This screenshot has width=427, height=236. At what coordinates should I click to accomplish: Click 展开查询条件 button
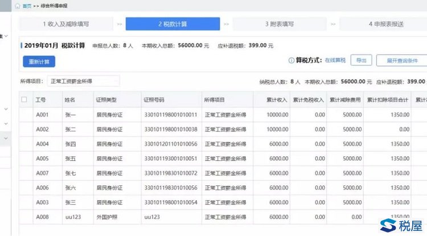tap(402, 60)
